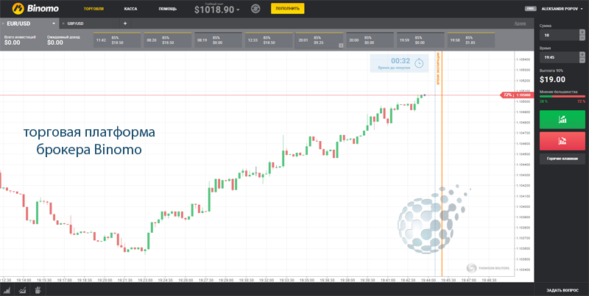Click the 28 % green sentiment value
The image size is (589, 296).
543,101
